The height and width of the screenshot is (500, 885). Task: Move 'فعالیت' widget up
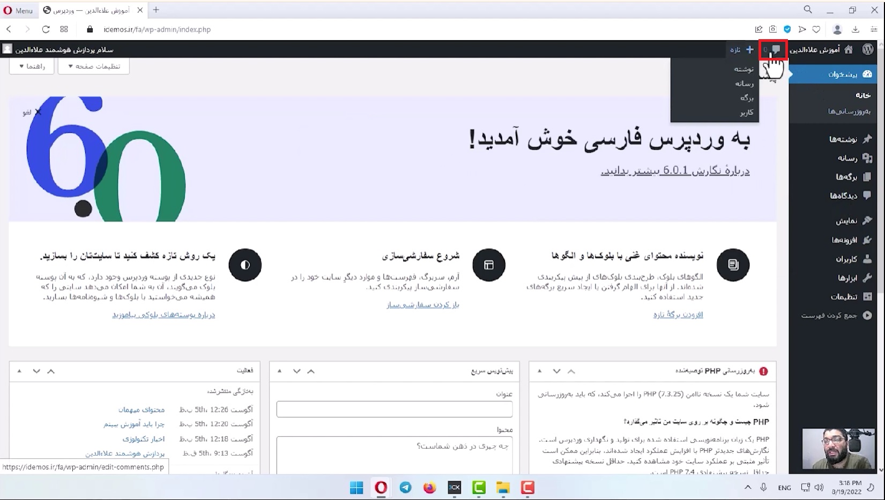coord(51,371)
